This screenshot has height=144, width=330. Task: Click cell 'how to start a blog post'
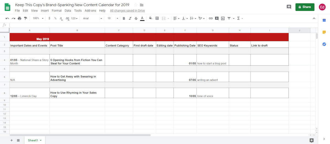213,60
